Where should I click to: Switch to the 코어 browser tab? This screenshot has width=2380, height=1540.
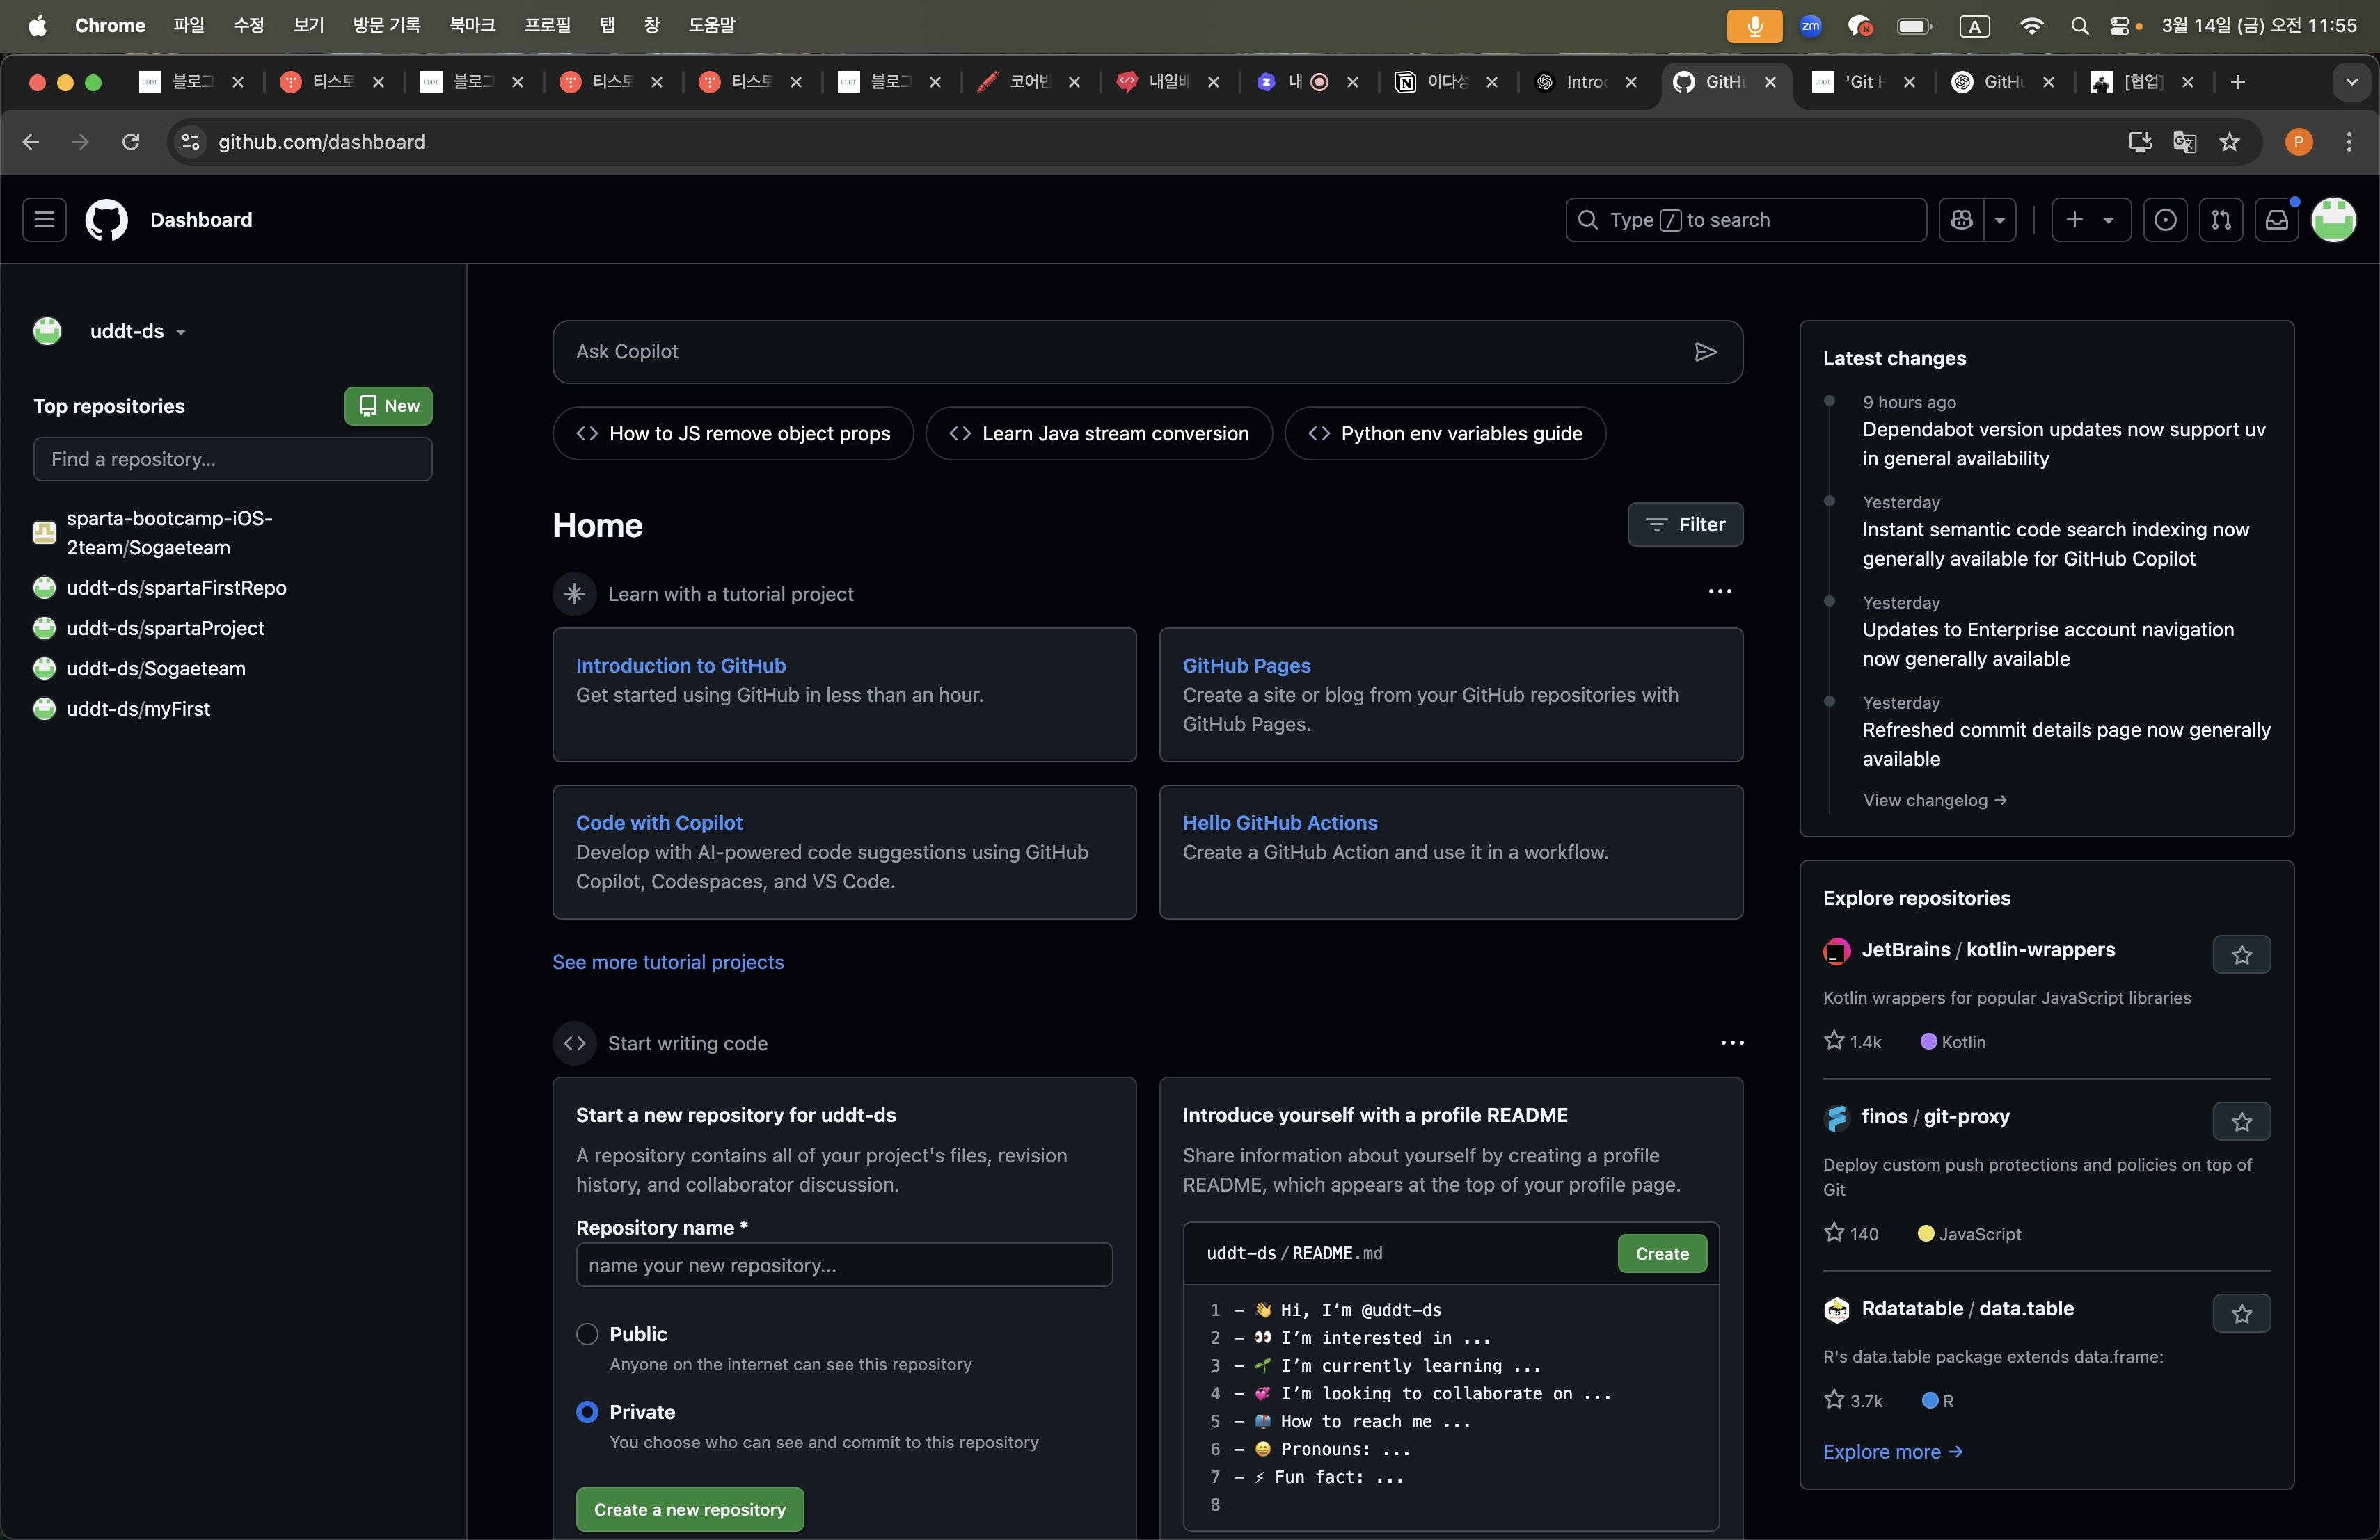(1029, 82)
